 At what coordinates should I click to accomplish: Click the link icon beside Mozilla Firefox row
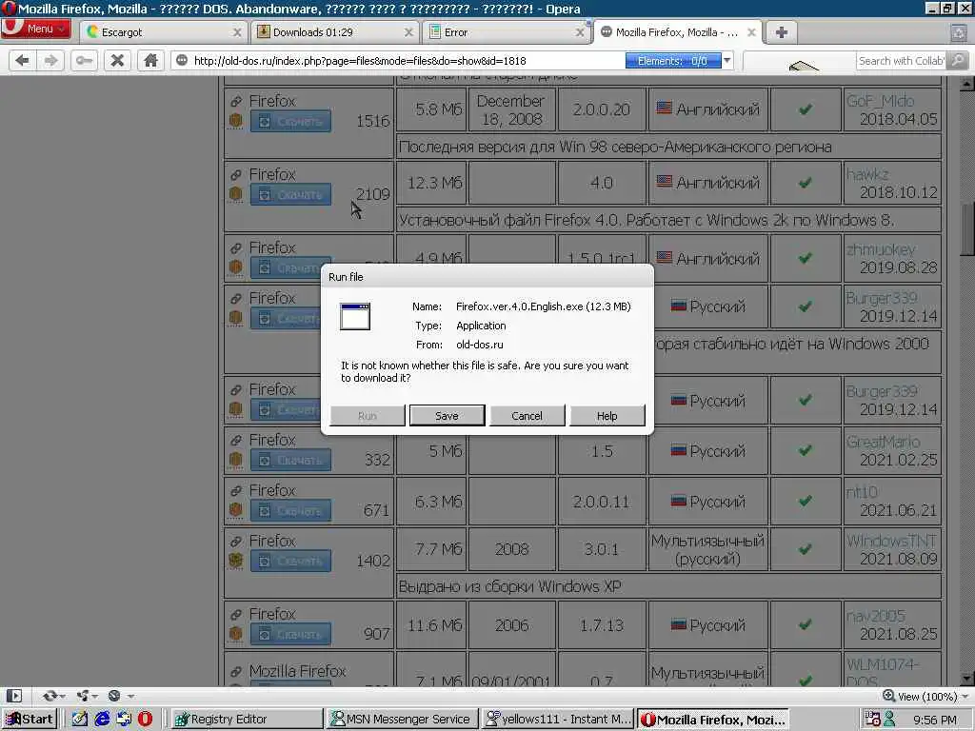[x=236, y=672]
